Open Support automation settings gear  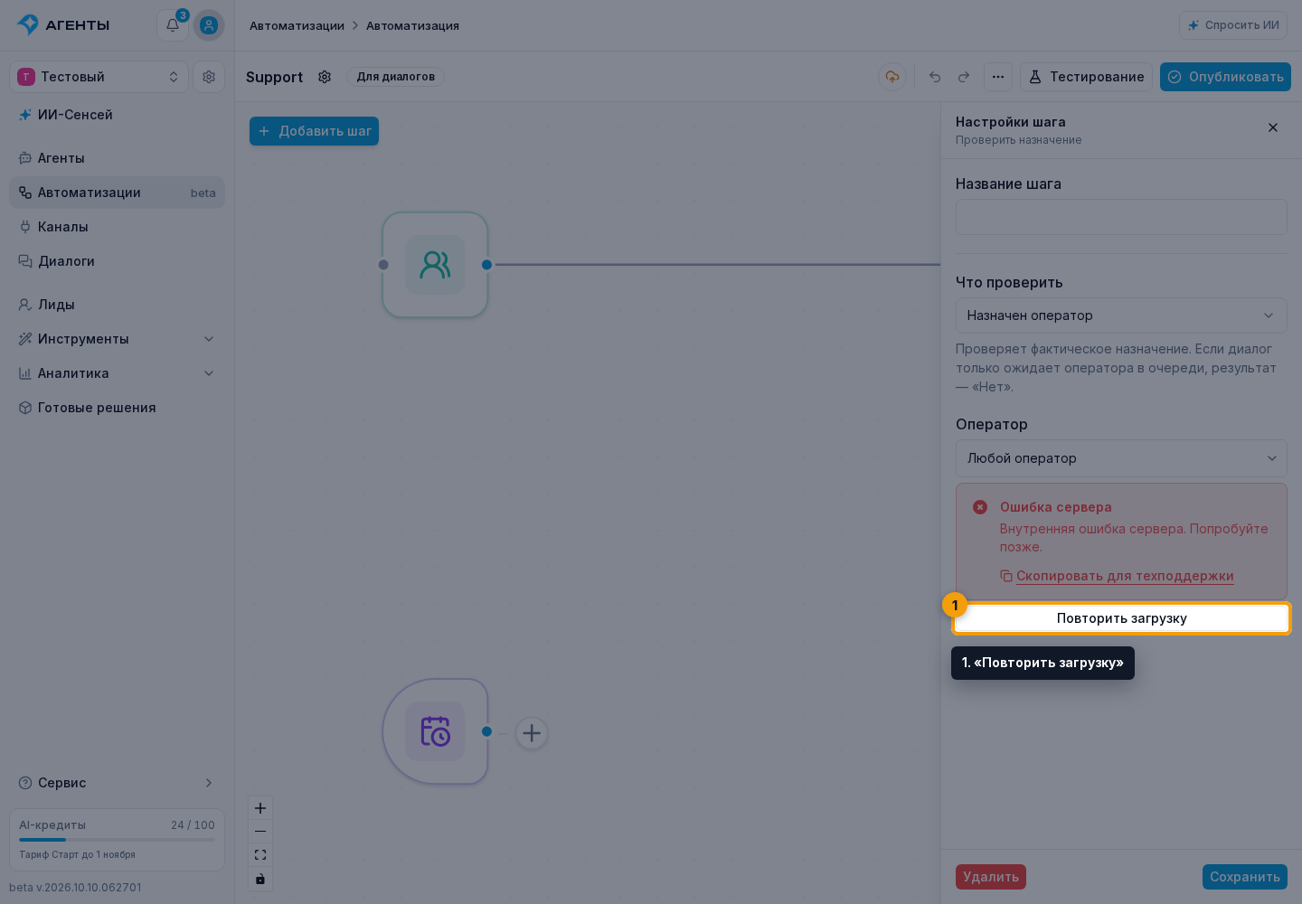coord(325,77)
